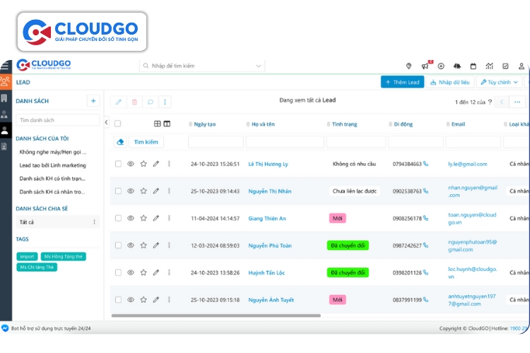Select the Tất cả shared list

pyautogui.click(x=27, y=222)
